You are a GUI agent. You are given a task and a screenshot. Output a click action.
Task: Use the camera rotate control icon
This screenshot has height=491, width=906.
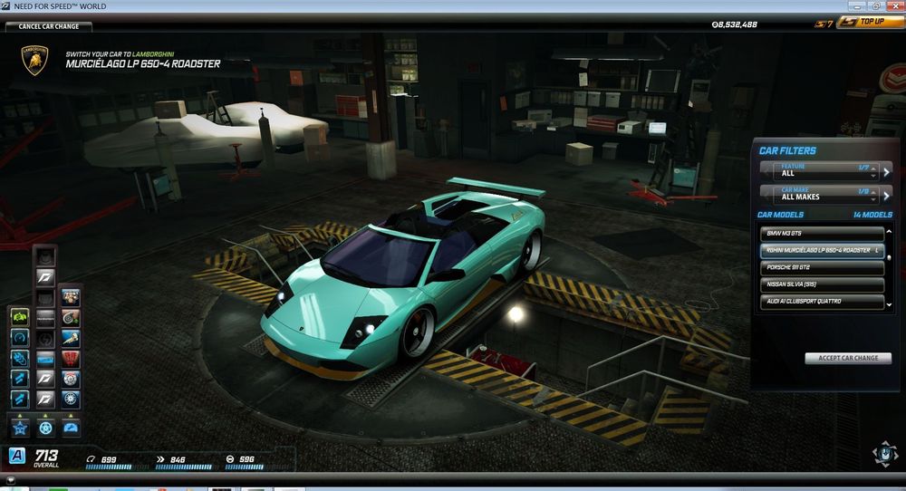coord(884,454)
